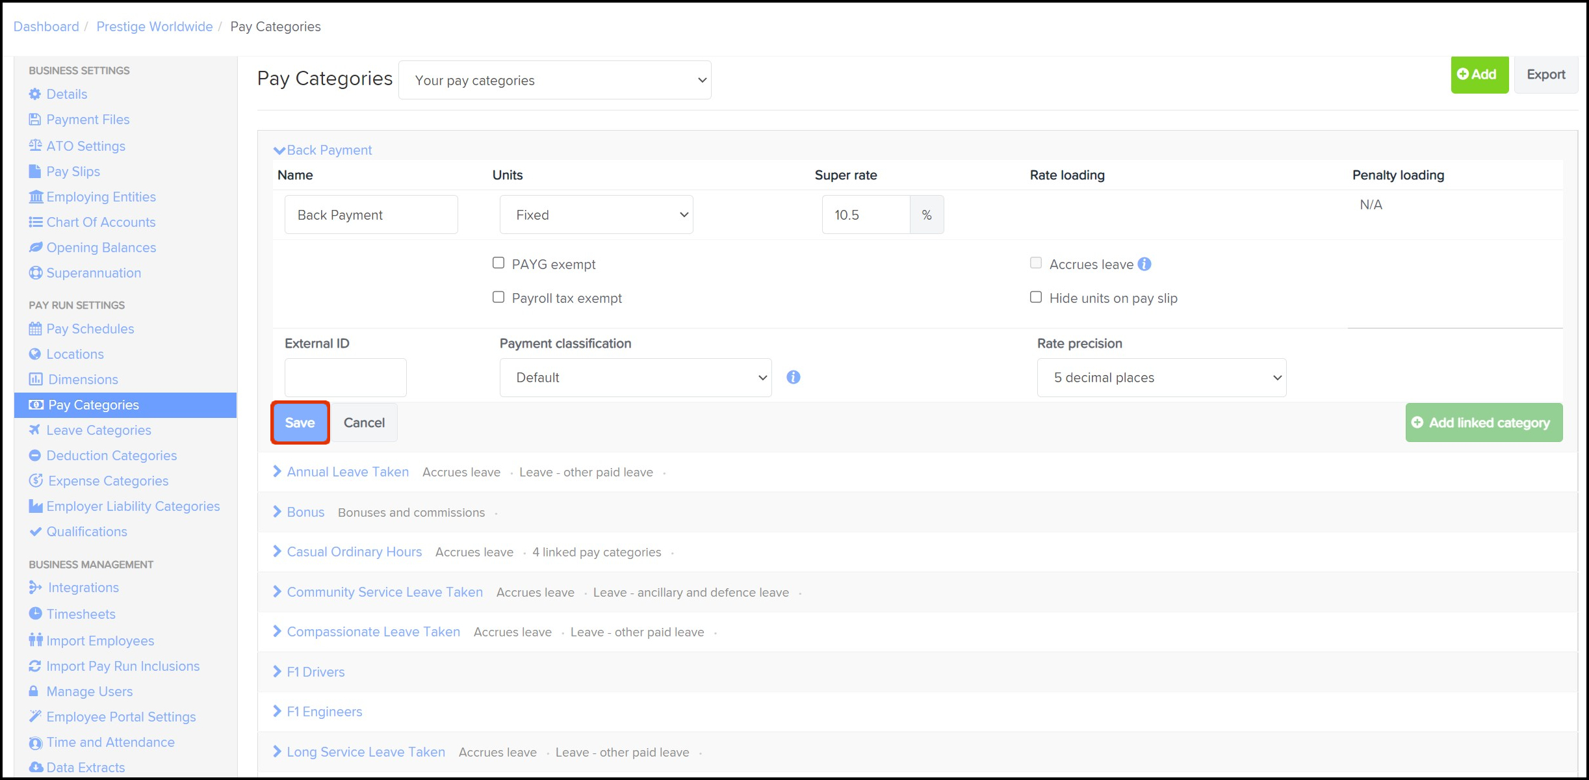Tick the Payroll tax exempt checkbox
The height and width of the screenshot is (780, 1589).
pos(498,297)
